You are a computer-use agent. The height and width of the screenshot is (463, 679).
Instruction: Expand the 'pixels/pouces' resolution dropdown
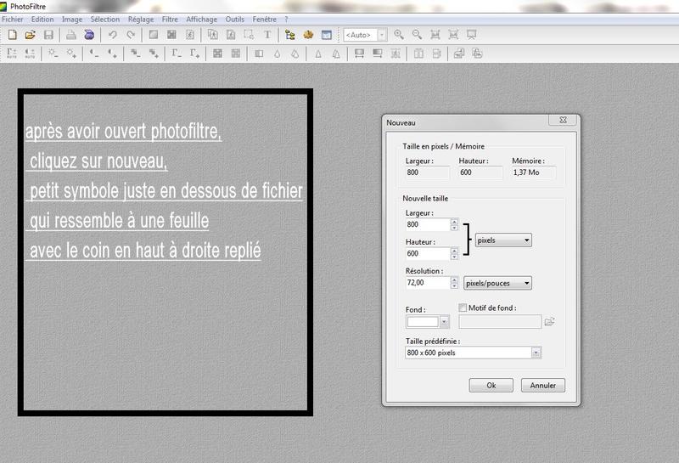point(498,283)
